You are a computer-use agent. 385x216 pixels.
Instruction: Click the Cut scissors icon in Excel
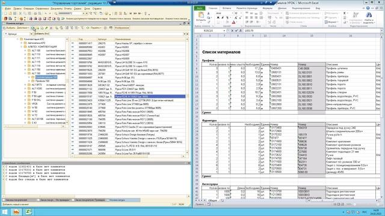[209, 13]
